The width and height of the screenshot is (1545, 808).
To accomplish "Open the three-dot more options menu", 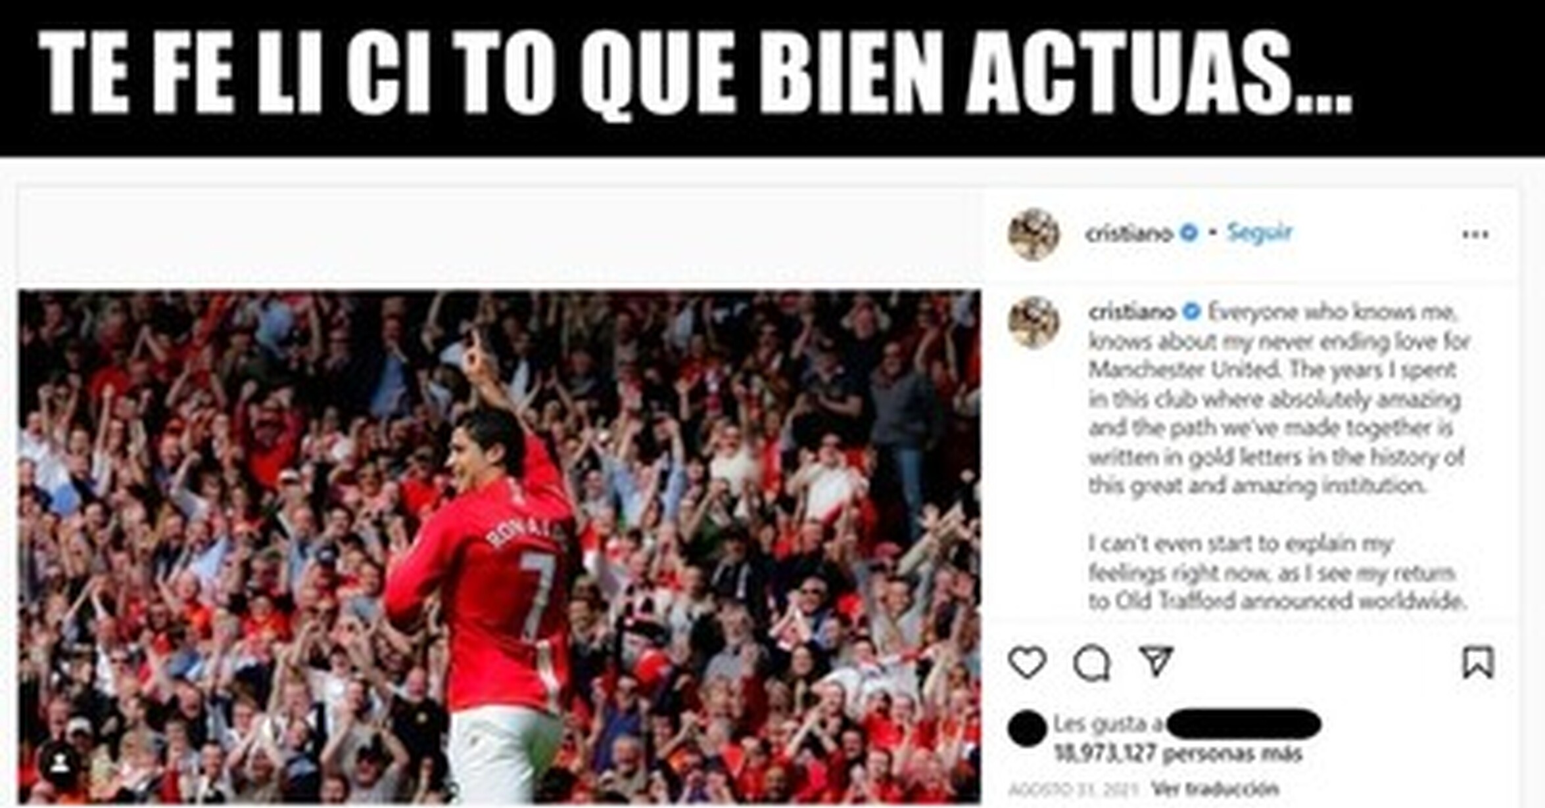I will point(1475,235).
